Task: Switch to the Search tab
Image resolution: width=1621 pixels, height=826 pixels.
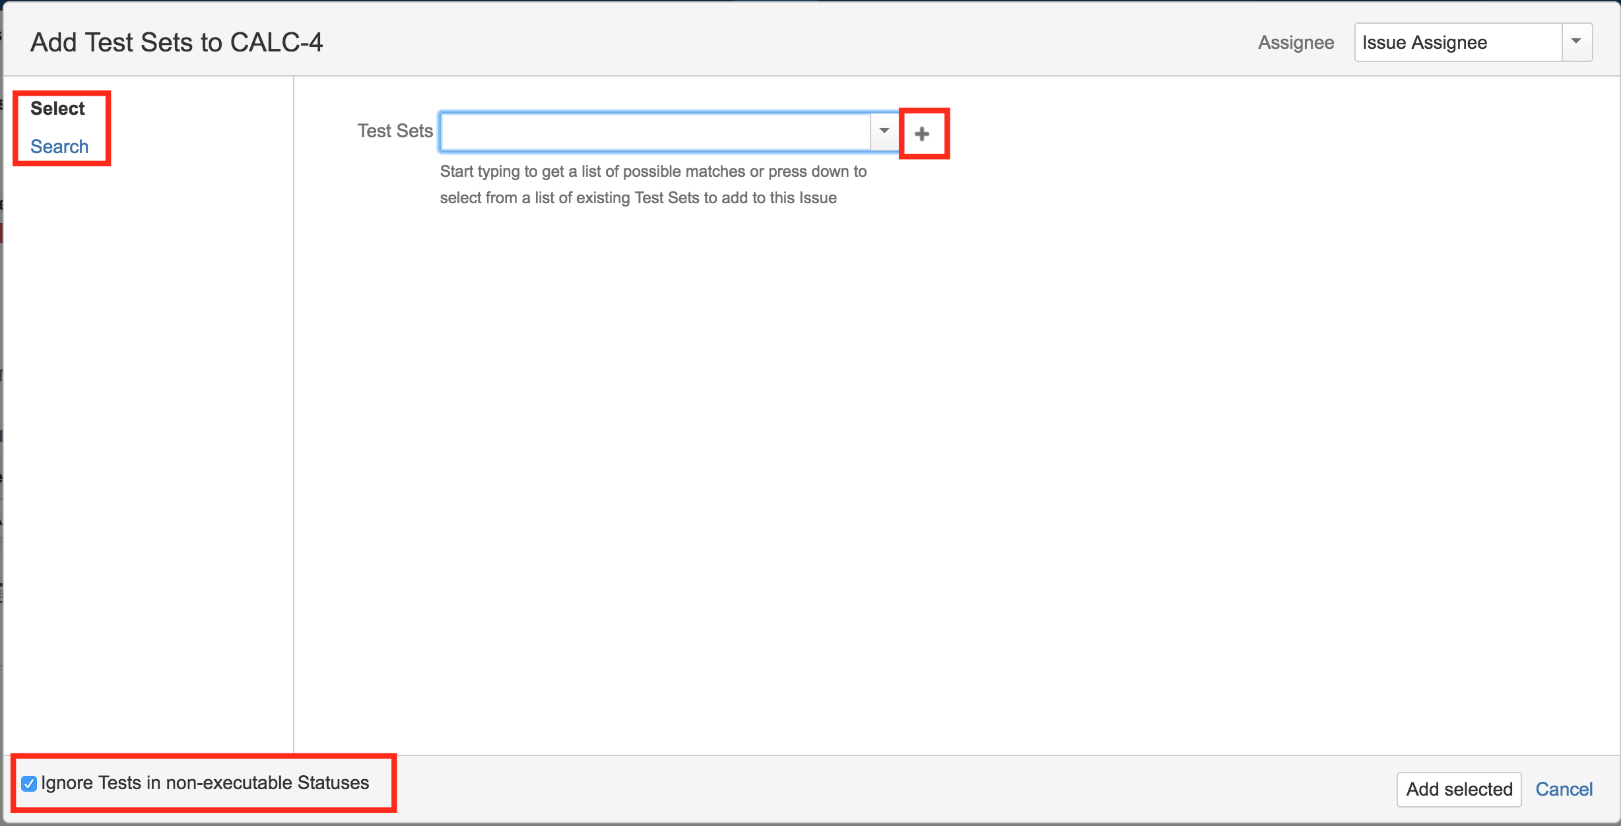Action: pyautogui.click(x=59, y=146)
